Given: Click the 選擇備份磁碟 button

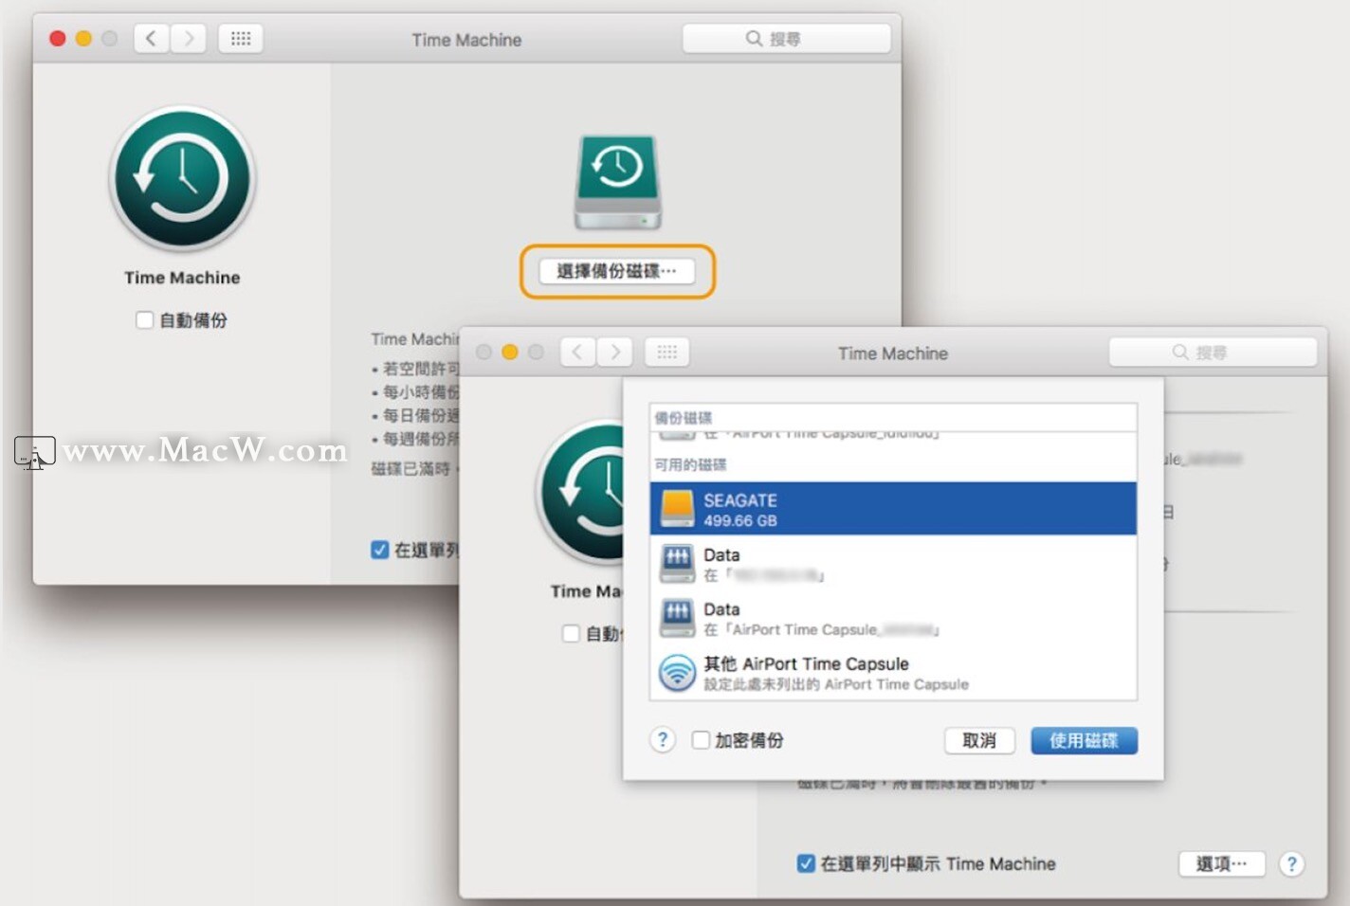Looking at the screenshot, I should [x=617, y=271].
